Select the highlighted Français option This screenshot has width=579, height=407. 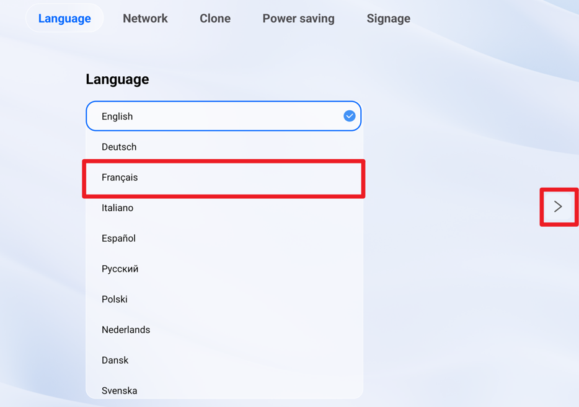tap(120, 178)
